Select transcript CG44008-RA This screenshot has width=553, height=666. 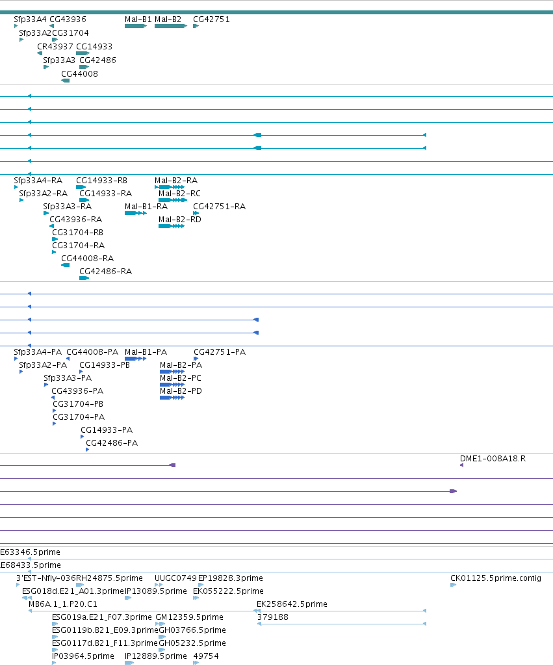click(66, 265)
